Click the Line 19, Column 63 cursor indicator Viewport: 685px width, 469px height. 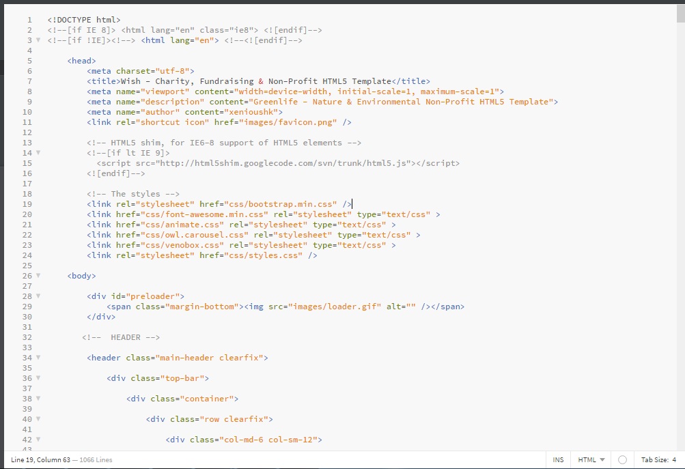click(40, 460)
